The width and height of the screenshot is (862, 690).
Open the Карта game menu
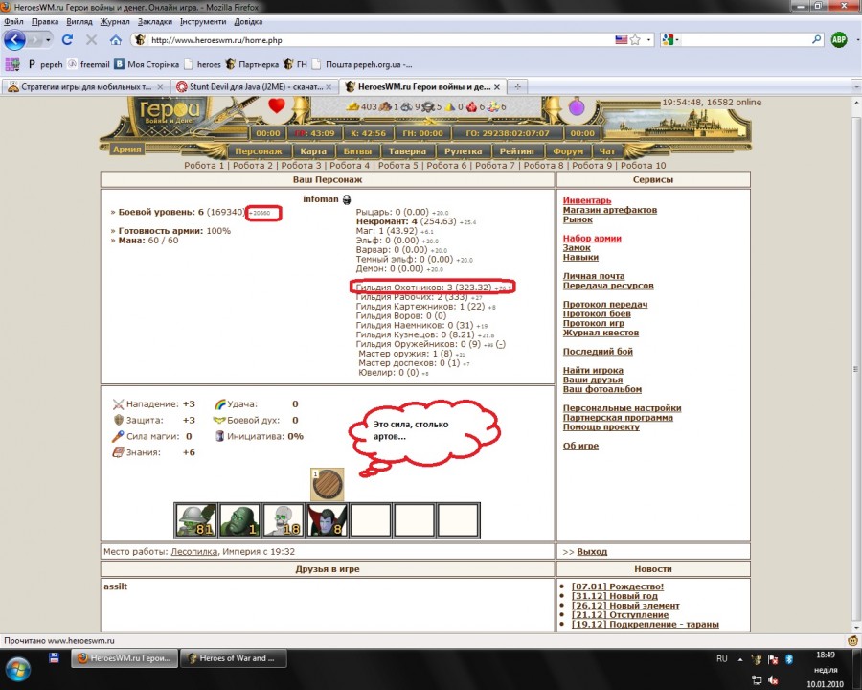point(313,151)
